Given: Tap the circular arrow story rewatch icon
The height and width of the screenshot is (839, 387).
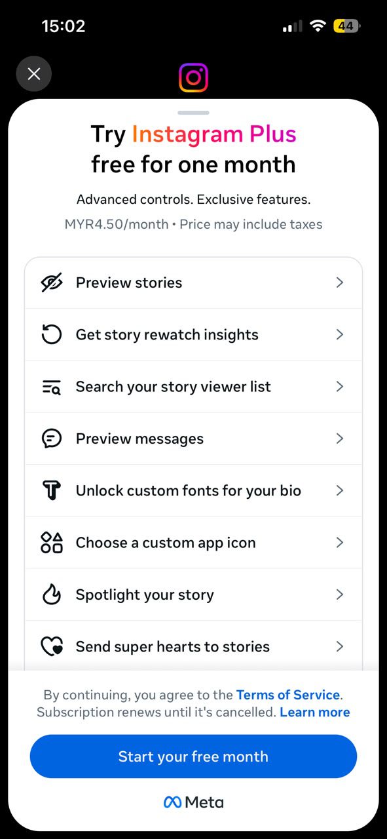Looking at the screenshot, I should pyautogui.click(x=51, y=334).
